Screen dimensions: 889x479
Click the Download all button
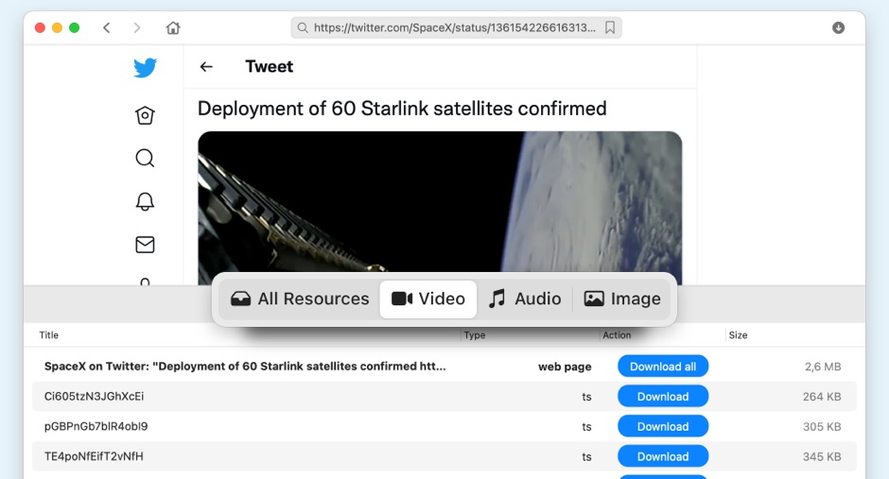pos(663,367)
